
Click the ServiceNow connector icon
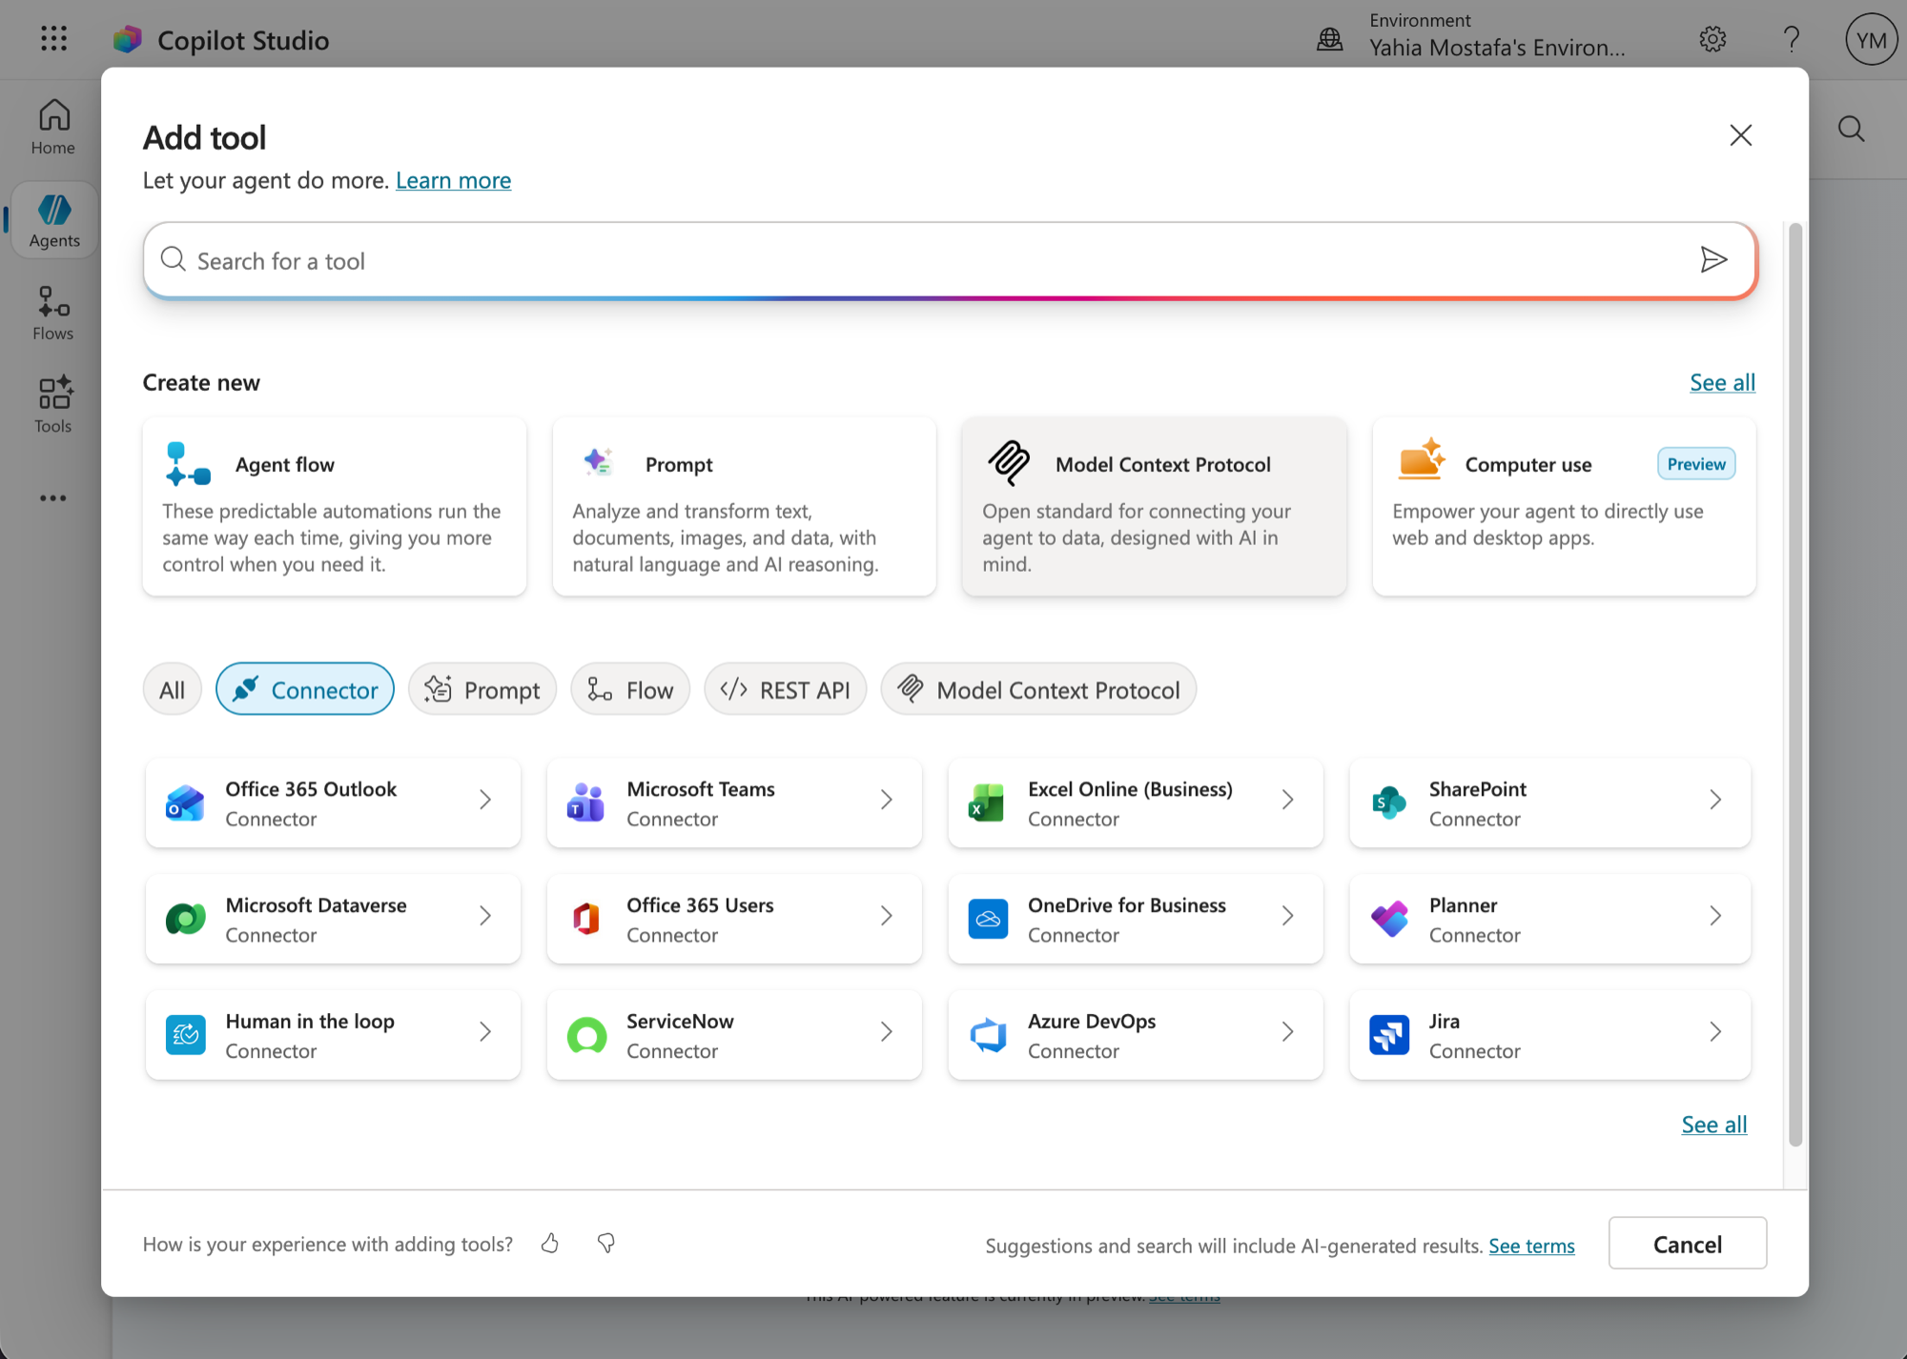pos(585,1035)
